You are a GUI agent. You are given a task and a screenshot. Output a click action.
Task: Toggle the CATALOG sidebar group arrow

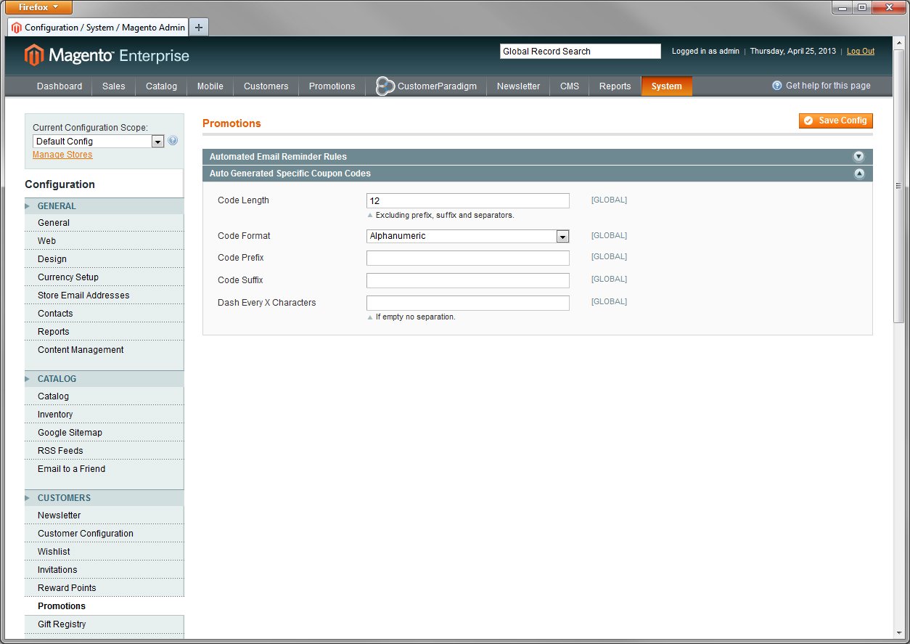(x=28, y=379)
